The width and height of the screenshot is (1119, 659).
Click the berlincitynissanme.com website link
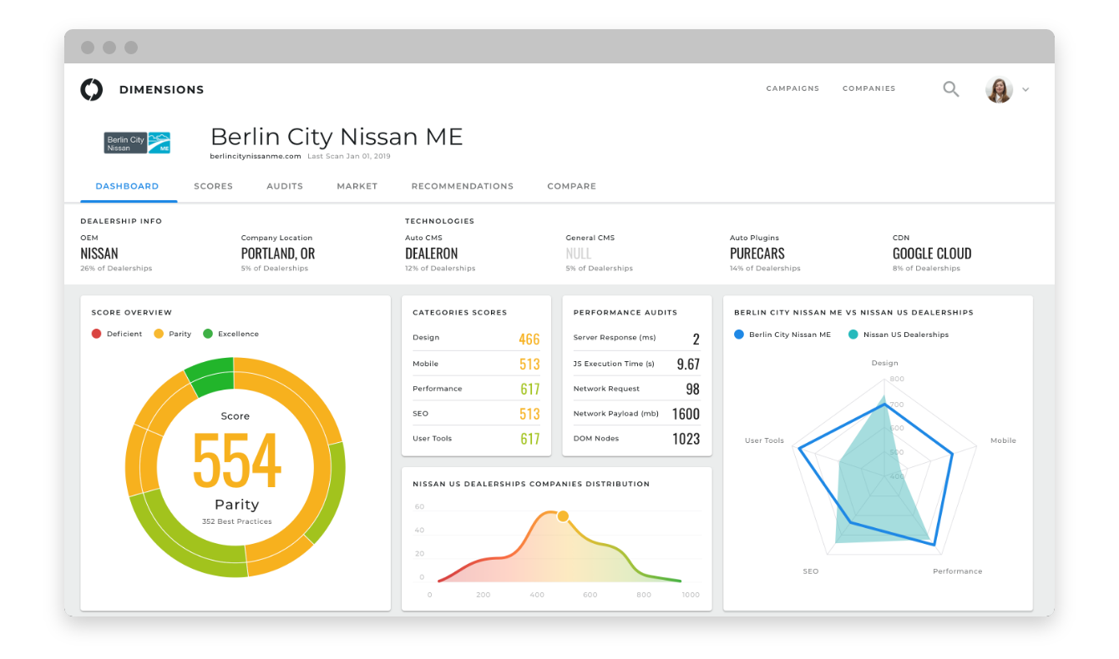click(256, 156)
